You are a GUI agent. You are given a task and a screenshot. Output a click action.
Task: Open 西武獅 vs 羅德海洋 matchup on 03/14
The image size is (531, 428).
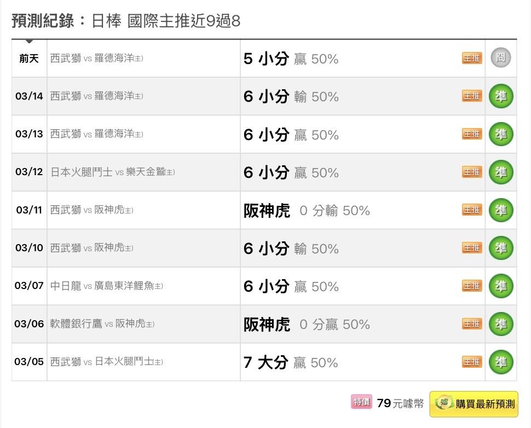[97, 96]
